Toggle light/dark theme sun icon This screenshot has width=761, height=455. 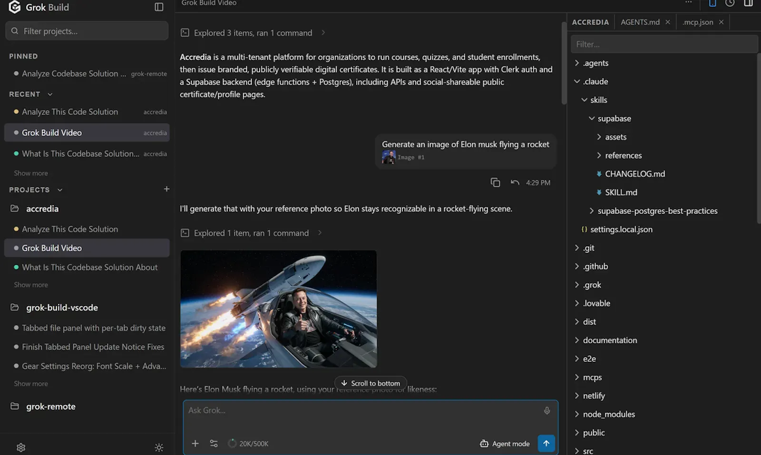pos(159,447)
